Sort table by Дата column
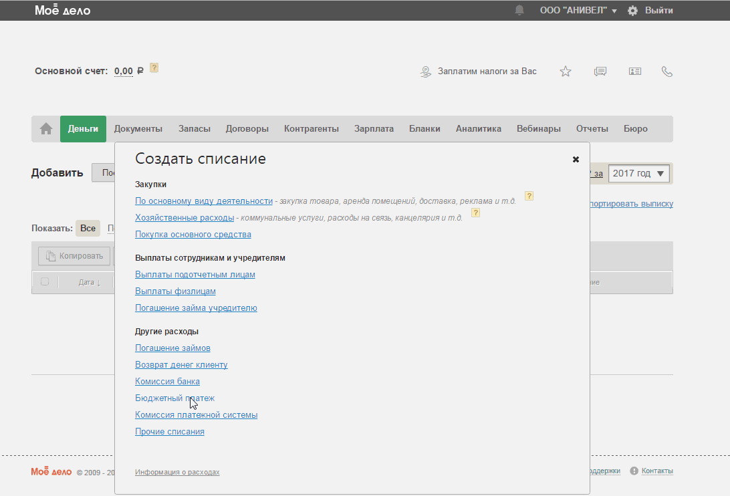730x496 pixels. (x=89, y=282)
